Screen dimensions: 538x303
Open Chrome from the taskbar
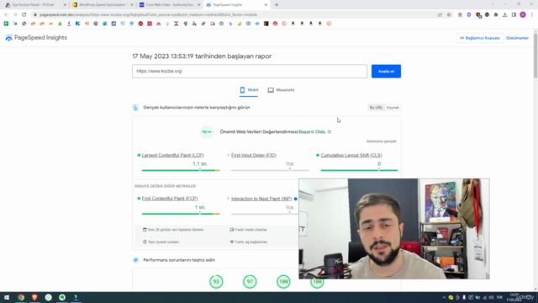pos(21,297)
